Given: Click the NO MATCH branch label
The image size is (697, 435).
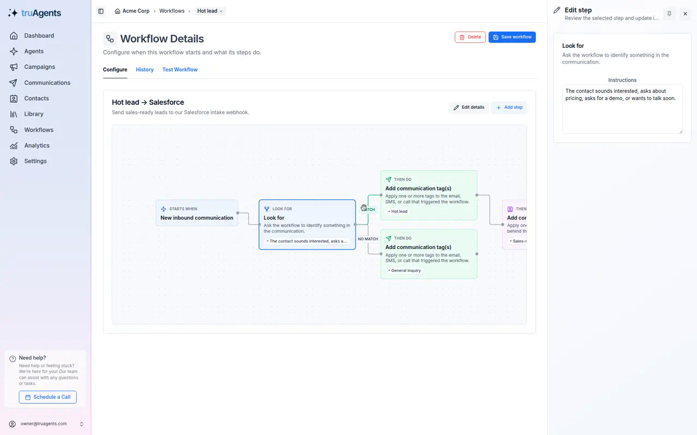Looking at the screenshot, I should (x=368, y=239).
